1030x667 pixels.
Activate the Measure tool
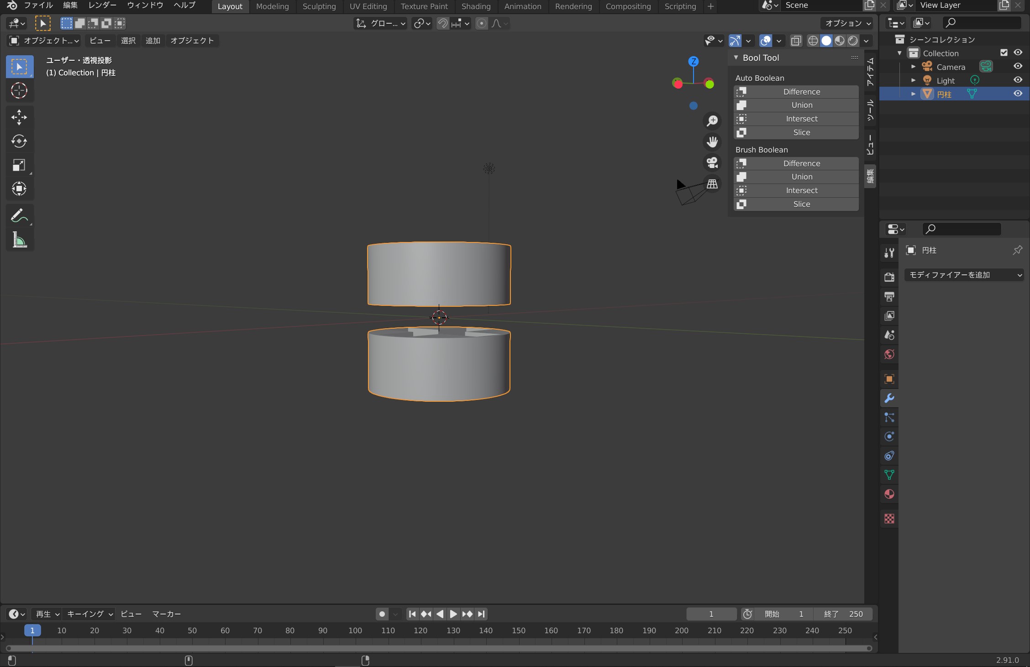(19, 240)
